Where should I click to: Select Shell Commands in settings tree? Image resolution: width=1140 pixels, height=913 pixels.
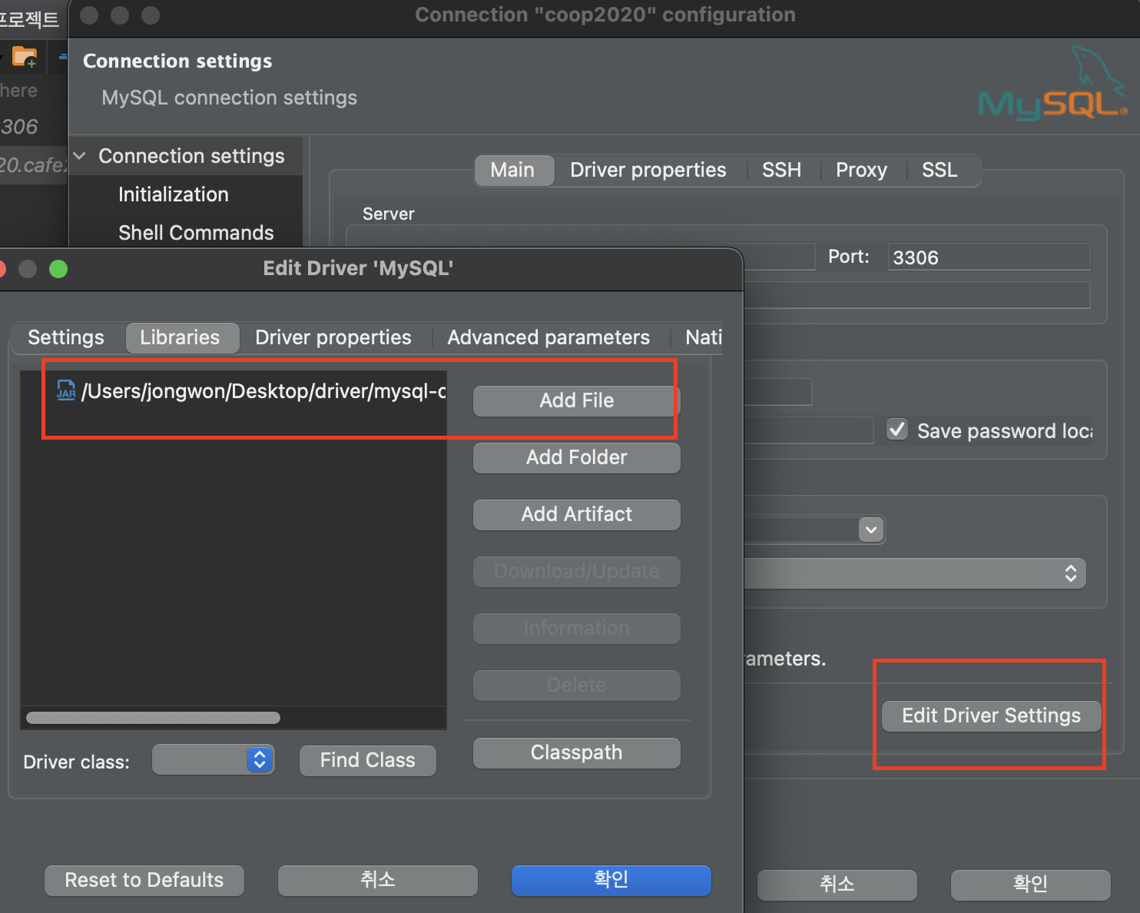pyautogui.click(x=196, y=233)
